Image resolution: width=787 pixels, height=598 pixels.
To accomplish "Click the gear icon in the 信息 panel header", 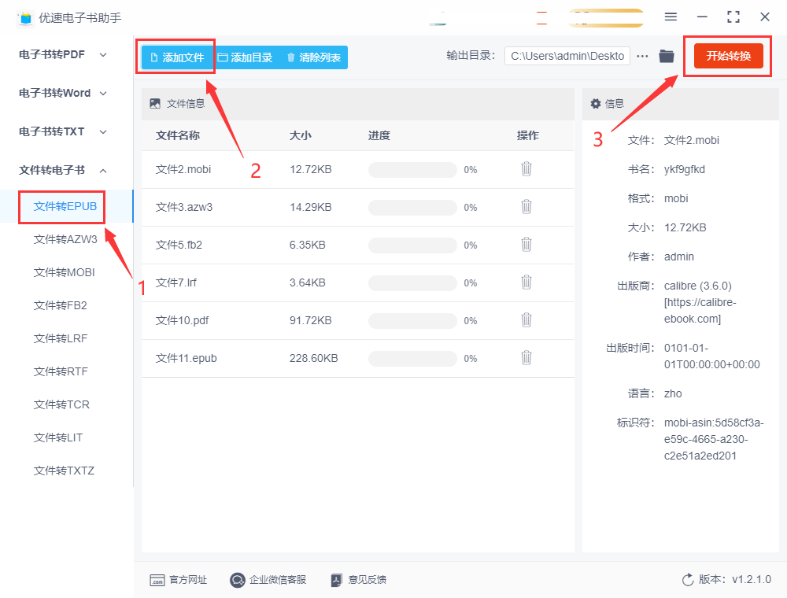I will 595,104.
